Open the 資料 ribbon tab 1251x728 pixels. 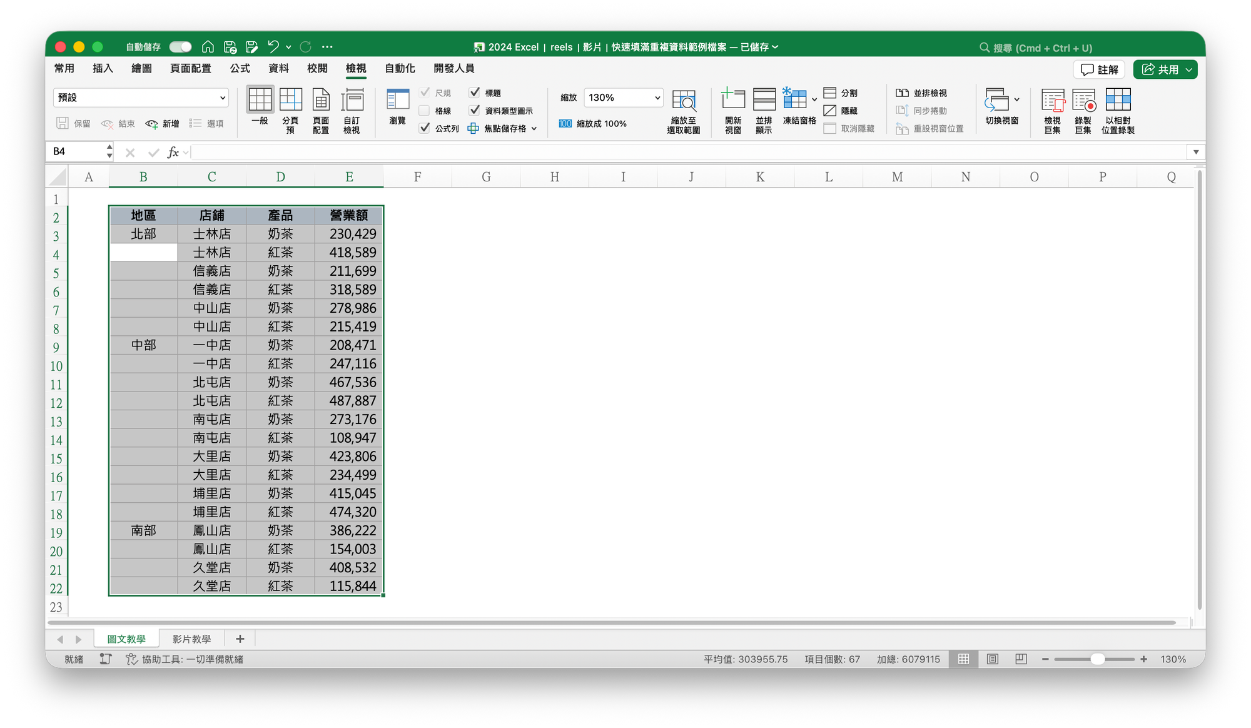pos(278,68)
